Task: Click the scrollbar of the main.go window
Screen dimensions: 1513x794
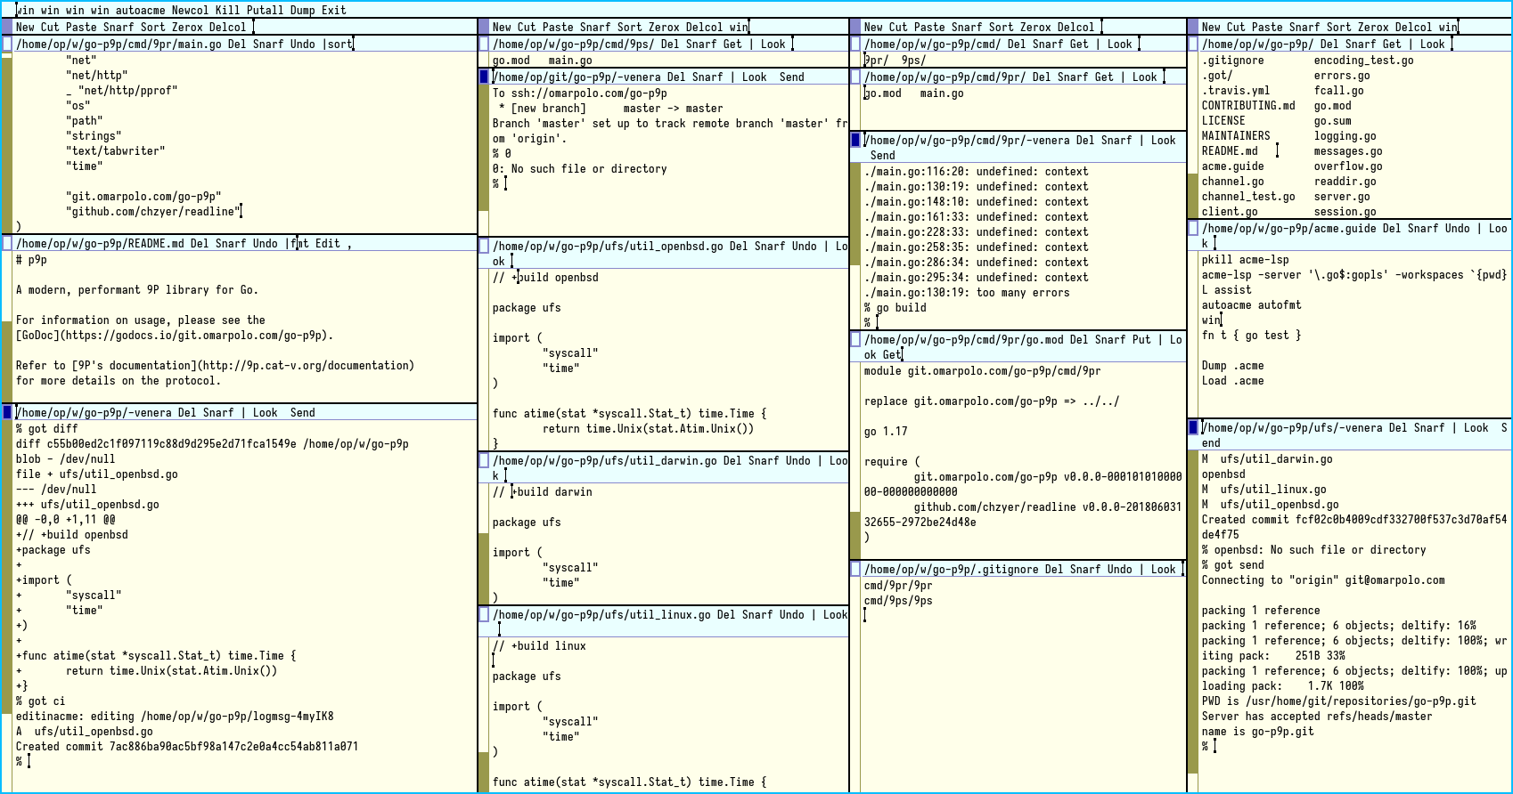Action: [7, 142]
